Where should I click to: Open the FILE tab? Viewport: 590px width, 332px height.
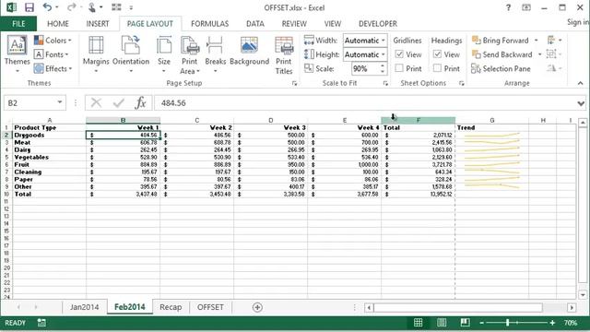click(x=18, y=24)
